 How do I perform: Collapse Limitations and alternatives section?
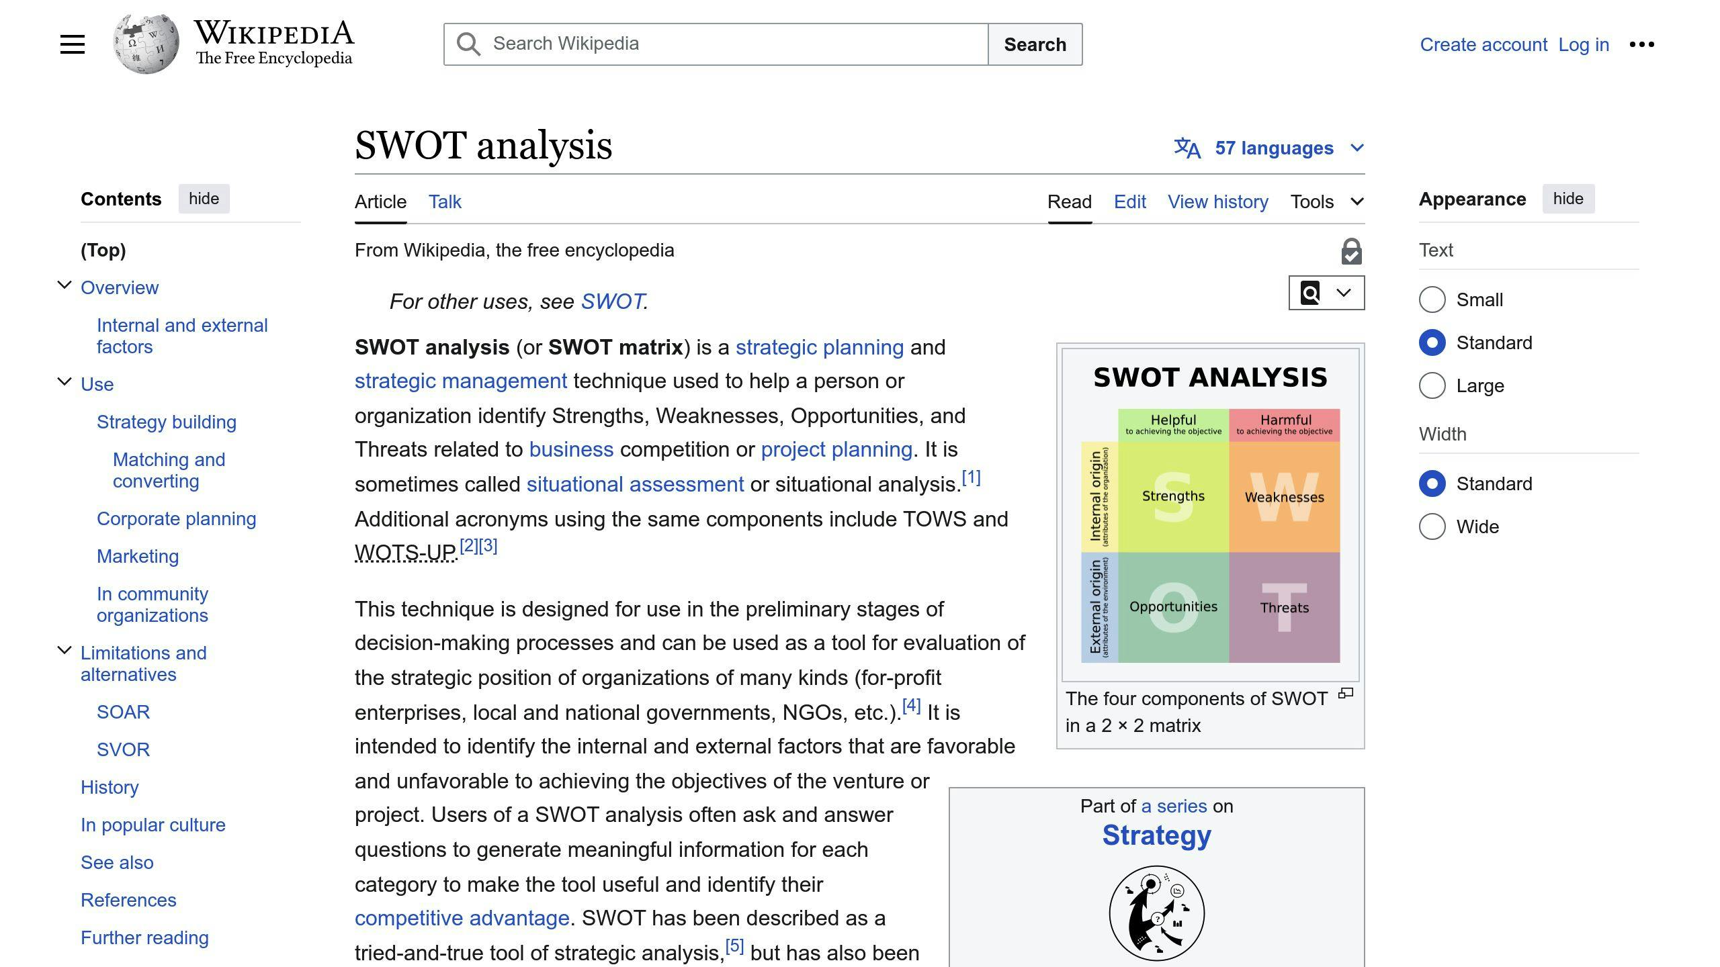[x=64, y=651]
